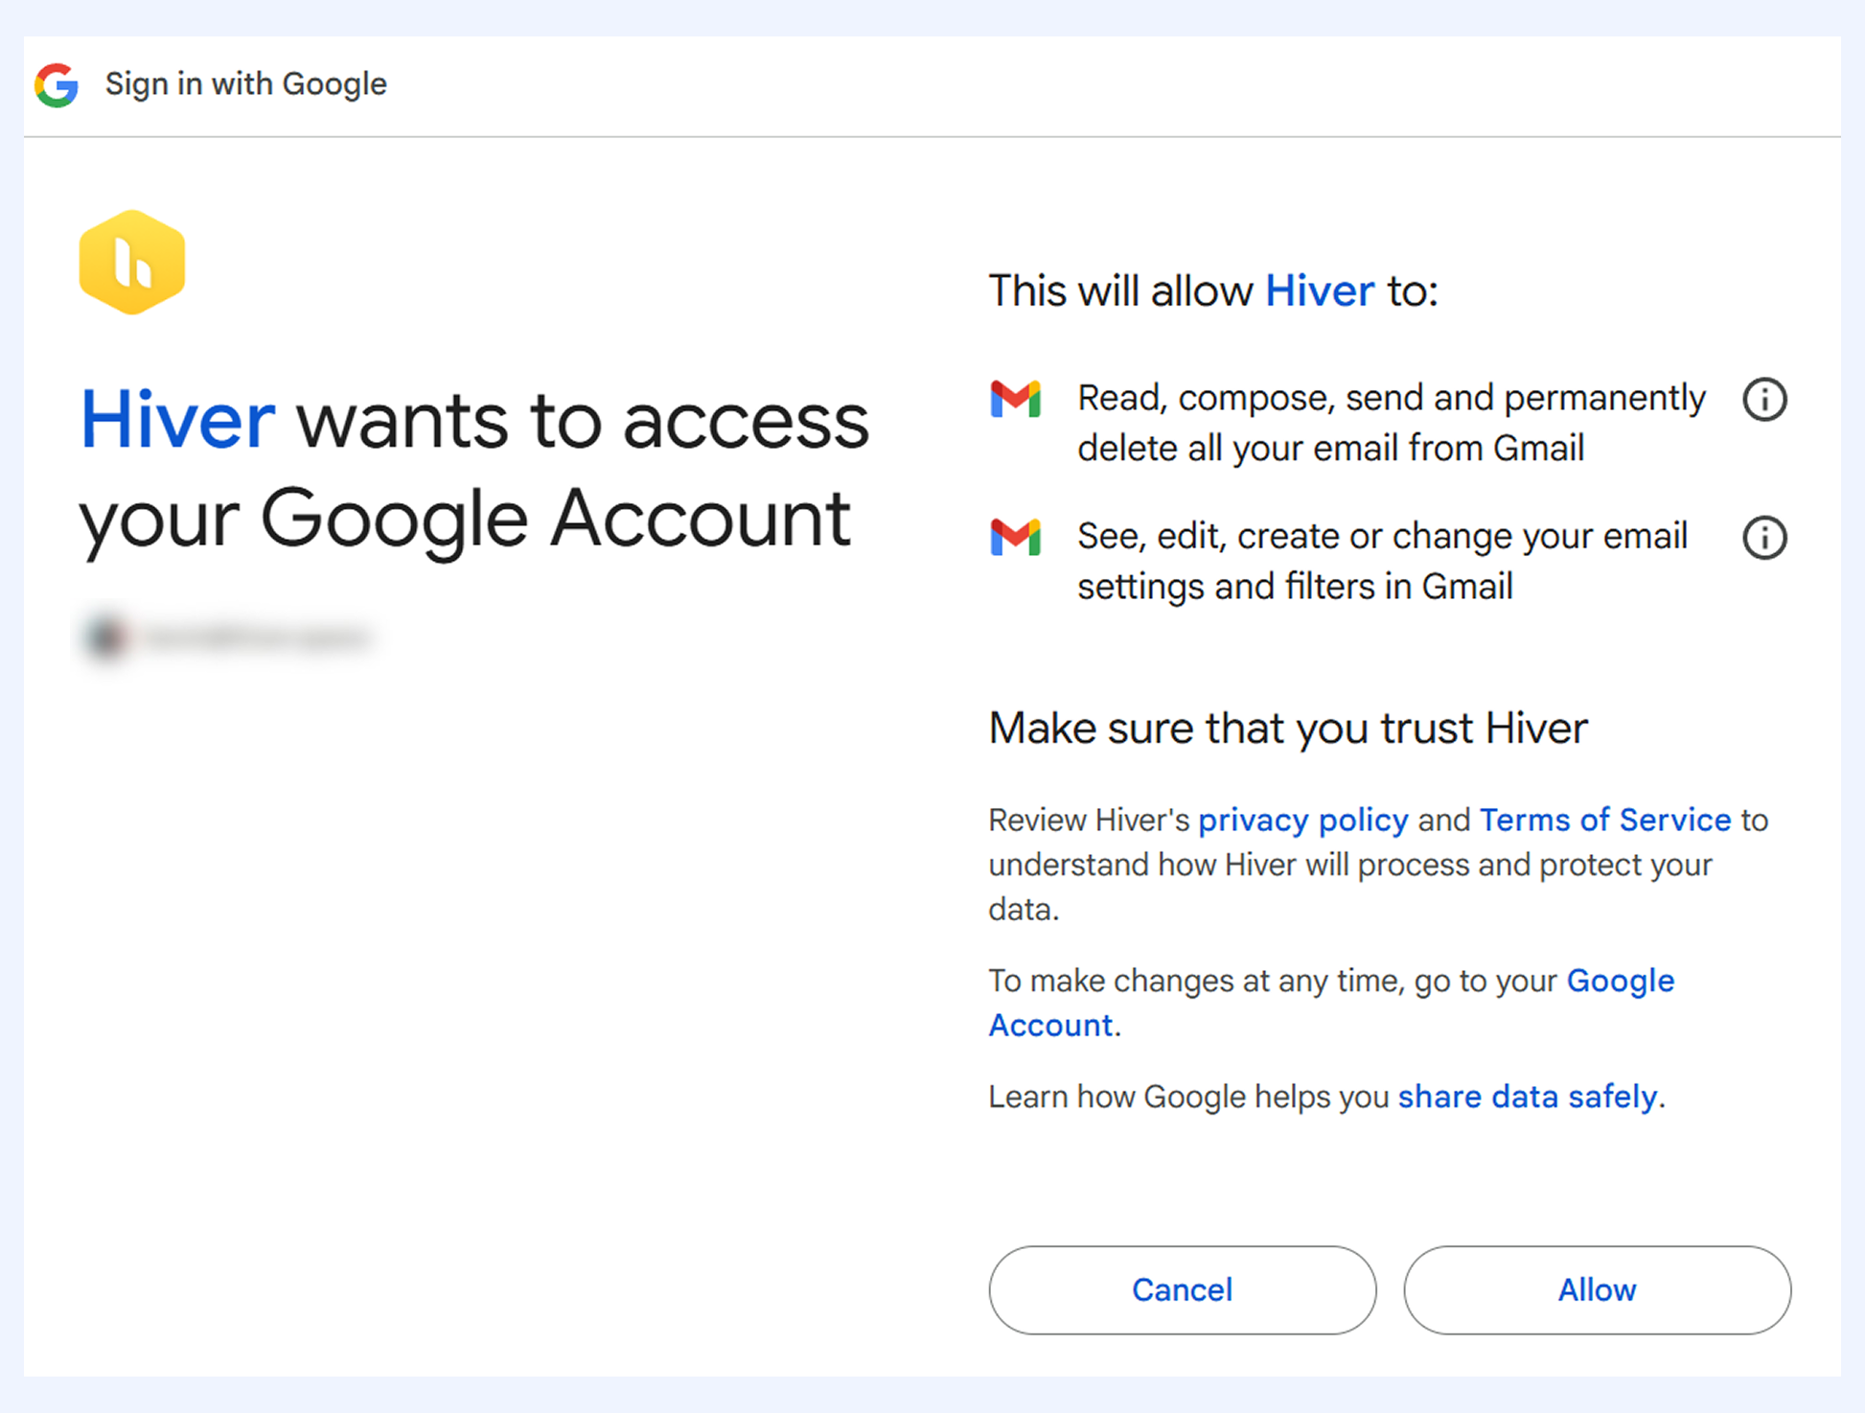Click the Cancel button
The image size is (1865, 1413).
coord(1182,1289)
